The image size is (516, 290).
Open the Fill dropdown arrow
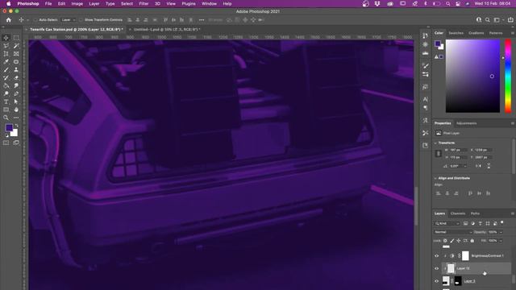501,241
